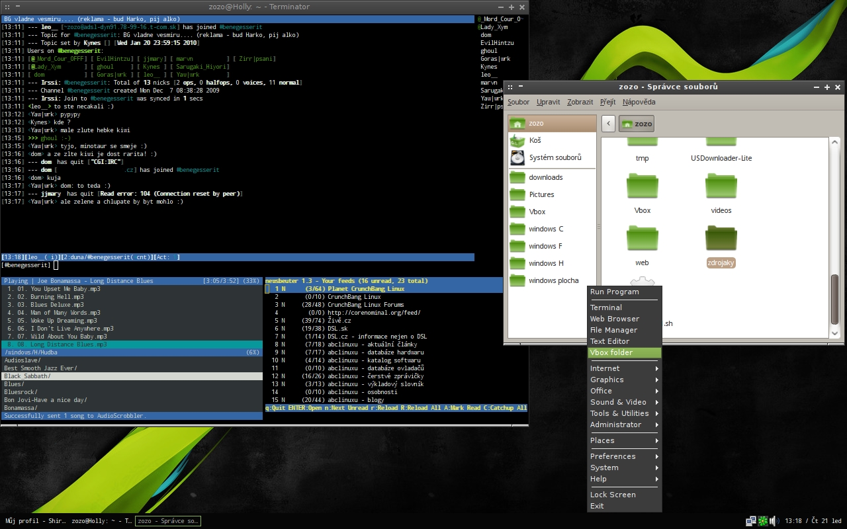Expand the Administrator submenu
The width and height of the screenshot is (847, 529).
(x=625, y=425)
